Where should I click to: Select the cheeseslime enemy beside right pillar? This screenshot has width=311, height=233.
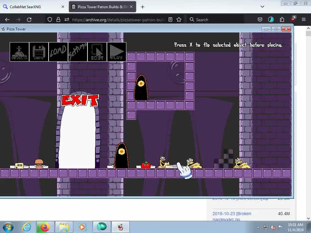click(242, 163)
